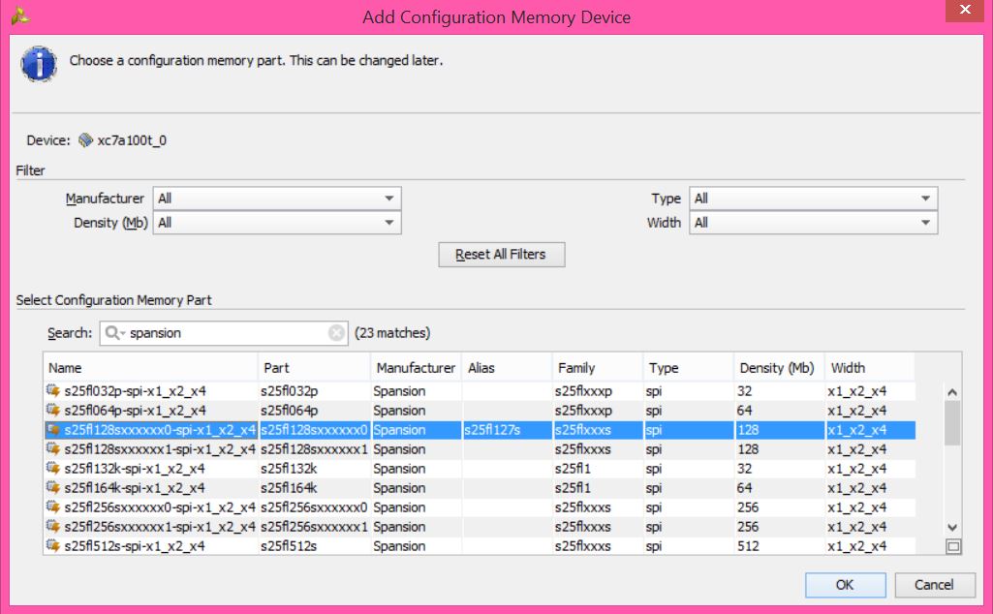Click the part icon for s25fl064p-spi-x1_x2_x4

53,411
